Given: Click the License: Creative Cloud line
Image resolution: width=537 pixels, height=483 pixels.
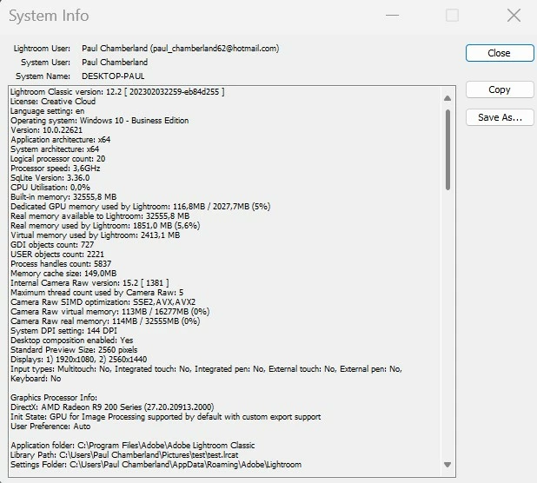Looking at the screenshot, I should (x=53, y=102).
